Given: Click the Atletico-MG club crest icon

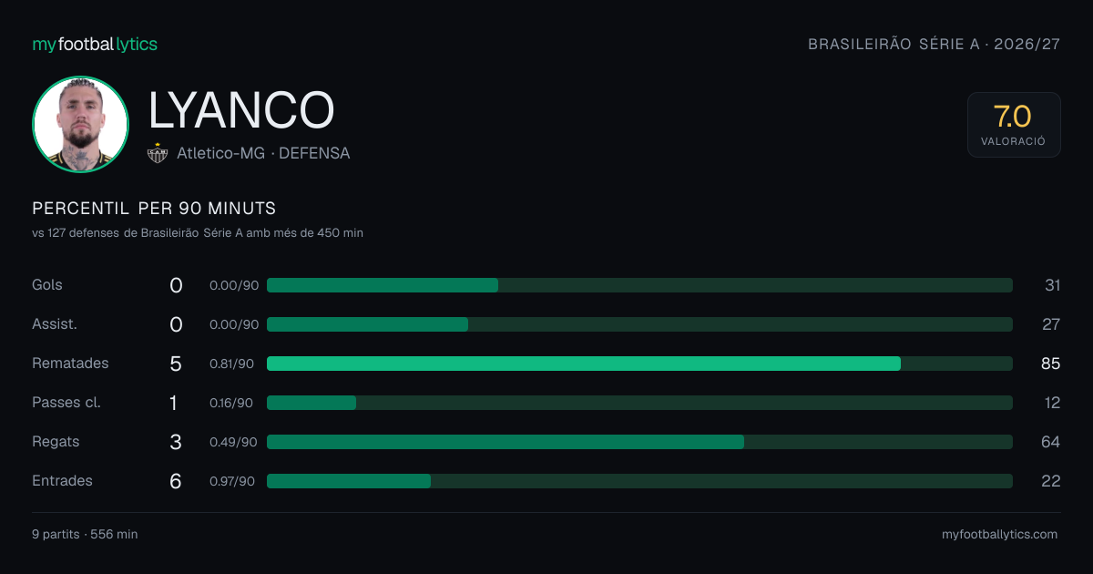Looking at the screenshot, I should [x=158, y=153].
